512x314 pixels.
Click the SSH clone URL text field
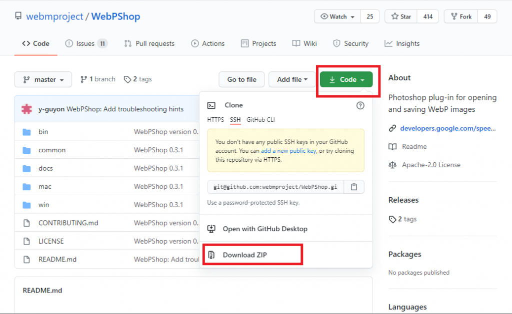point(275,187)
